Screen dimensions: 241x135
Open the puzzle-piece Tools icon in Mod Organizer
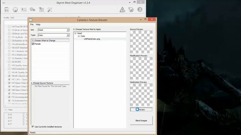pos(41,10)
